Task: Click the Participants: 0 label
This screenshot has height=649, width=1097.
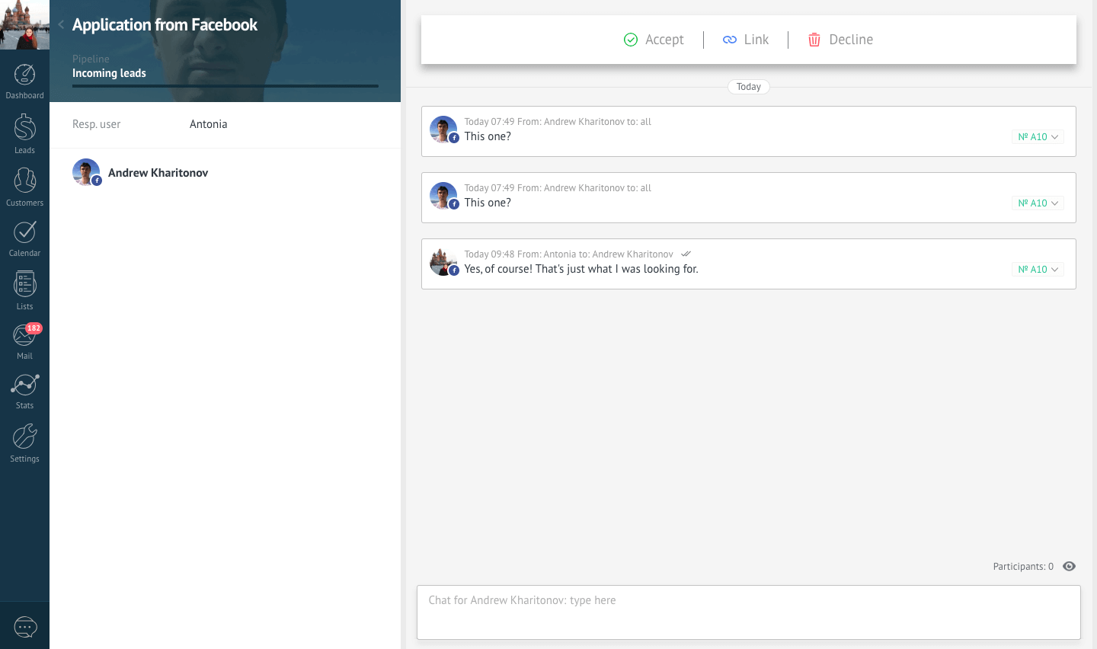Action: click(1023, 567)
